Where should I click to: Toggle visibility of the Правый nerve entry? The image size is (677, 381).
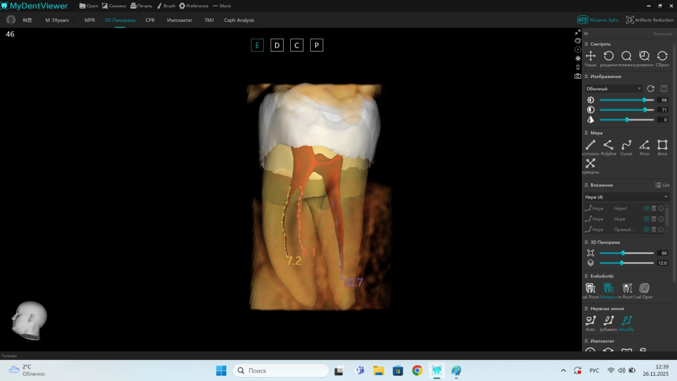646,230
